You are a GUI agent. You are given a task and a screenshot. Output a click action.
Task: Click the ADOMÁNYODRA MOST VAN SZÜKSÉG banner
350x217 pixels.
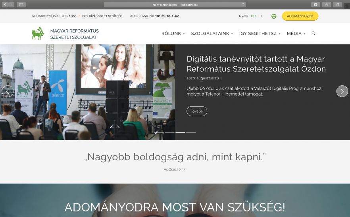point(175,207)
